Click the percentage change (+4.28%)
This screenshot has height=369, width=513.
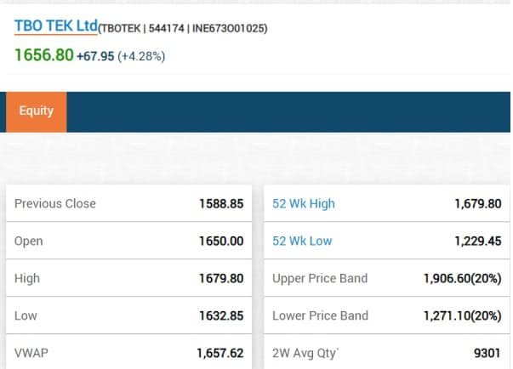141,56
